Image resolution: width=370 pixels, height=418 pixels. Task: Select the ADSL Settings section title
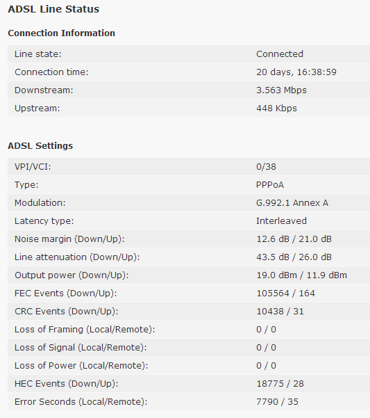(x=40, y=146)
